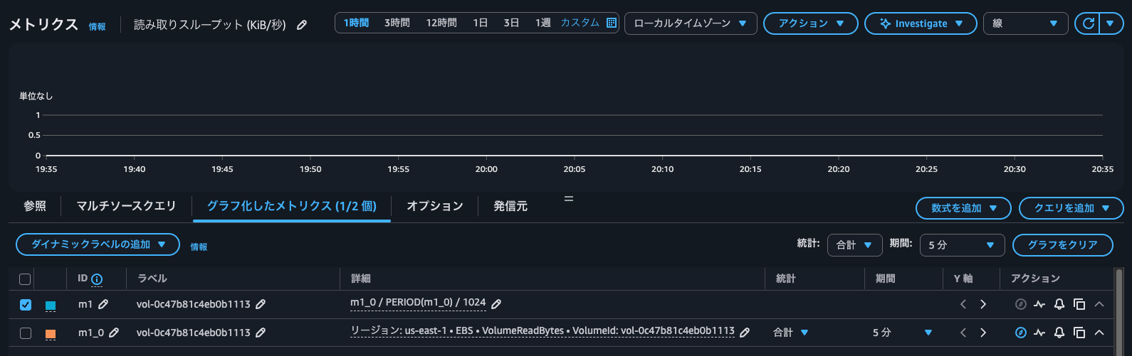This screenshot has height=356, width=1132.
Task: Select the 1日 time range
Action: [x=481, y=23]
